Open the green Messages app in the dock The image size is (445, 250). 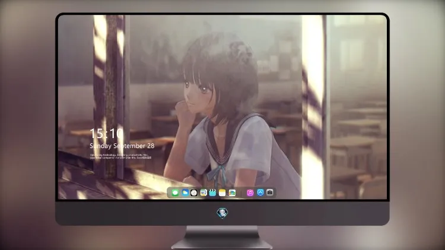pyautogui.click(x=175, y=193)
